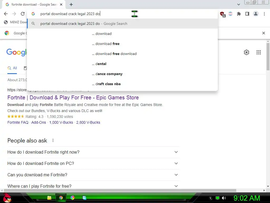Open the second Chrome taskbar icon
Screen dimensions: 270x203
[73, 198]
